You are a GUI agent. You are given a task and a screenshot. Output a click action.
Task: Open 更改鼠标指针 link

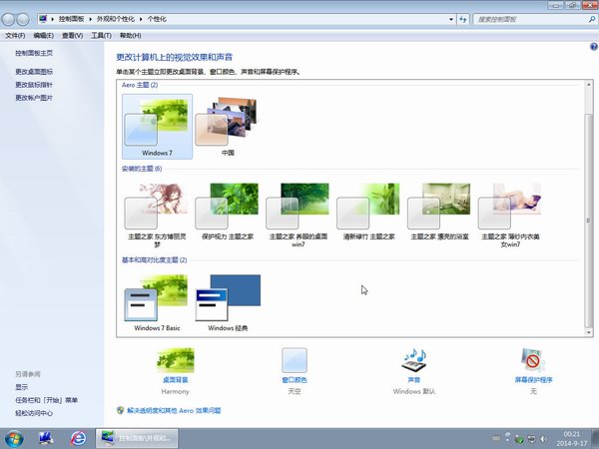[34, 85]
